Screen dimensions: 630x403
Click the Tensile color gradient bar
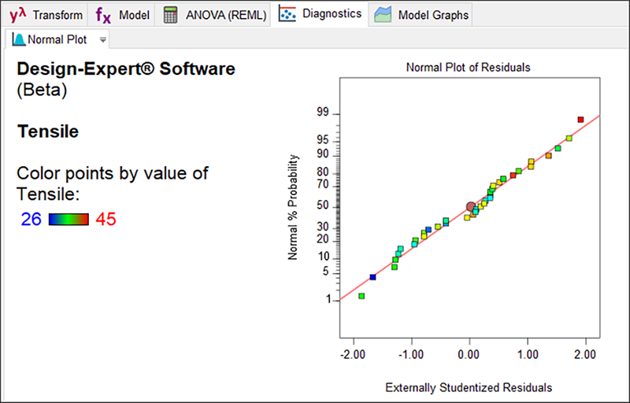(x=69, y=220)
